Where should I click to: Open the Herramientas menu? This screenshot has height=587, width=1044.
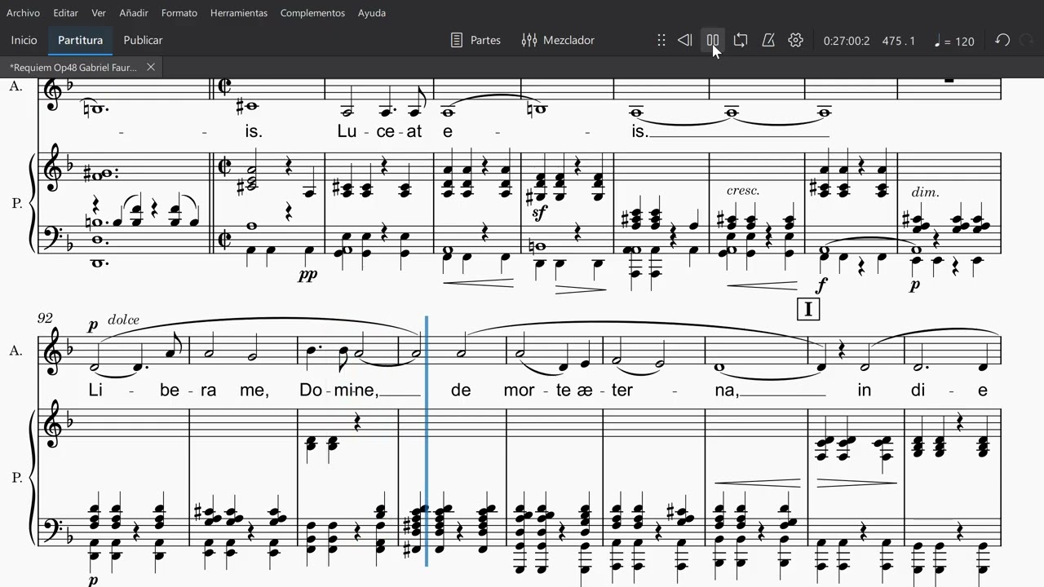(x=239, y=13)
